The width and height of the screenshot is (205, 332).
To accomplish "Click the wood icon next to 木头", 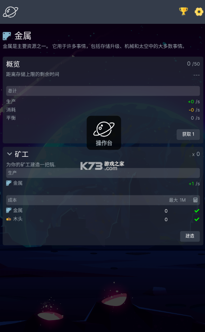I will [9, 219].
